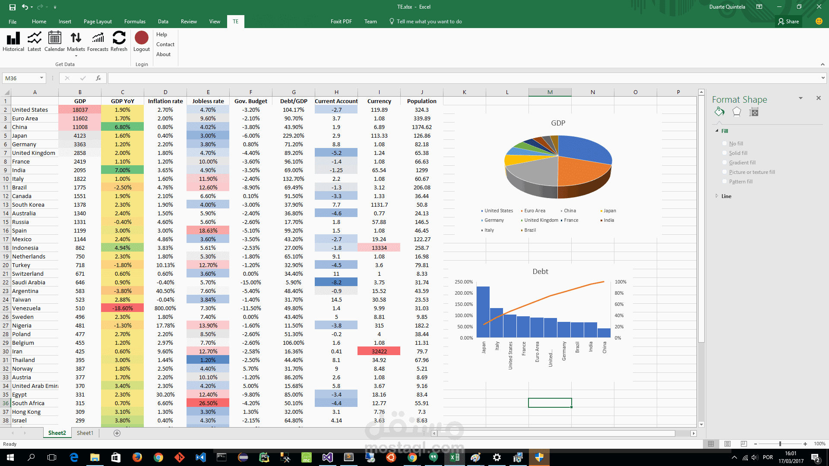Click the Forecasts icon
829x466 pixels.
(x=98, y=42)
